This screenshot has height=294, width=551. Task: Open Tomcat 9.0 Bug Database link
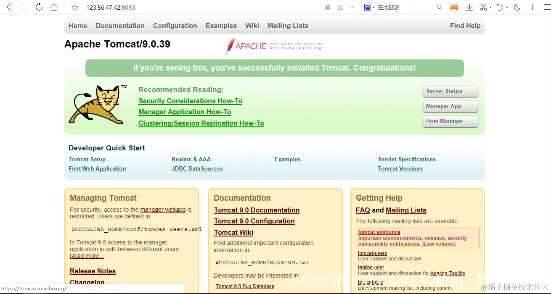(x=245, y=286)
